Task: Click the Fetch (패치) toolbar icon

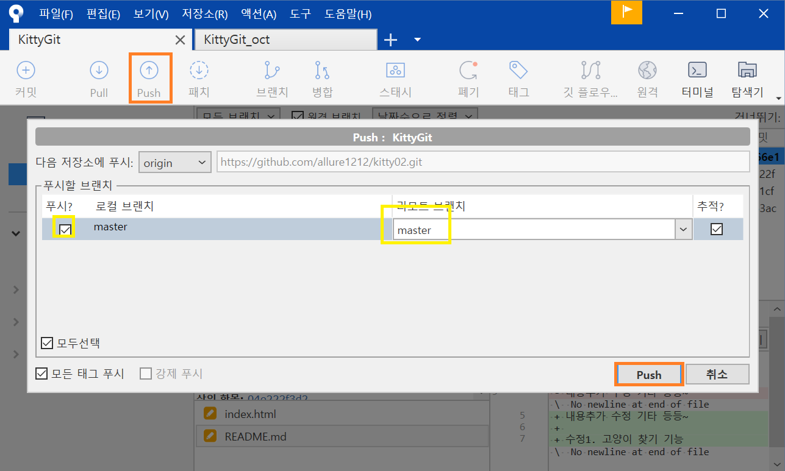Action: click(199, 79)
